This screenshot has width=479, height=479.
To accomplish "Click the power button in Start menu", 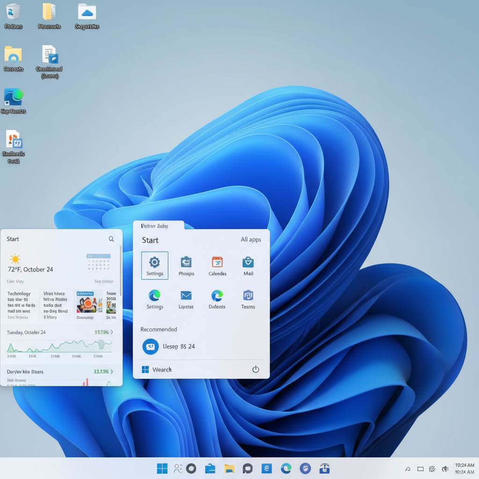I will coord(256,370).
